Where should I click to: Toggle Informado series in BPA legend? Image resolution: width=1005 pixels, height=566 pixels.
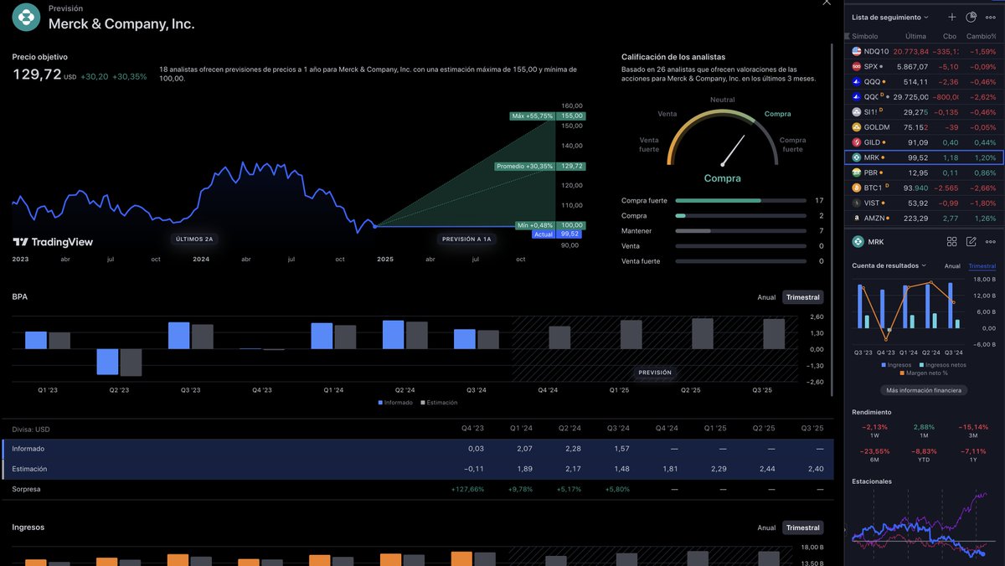(395, 403)
